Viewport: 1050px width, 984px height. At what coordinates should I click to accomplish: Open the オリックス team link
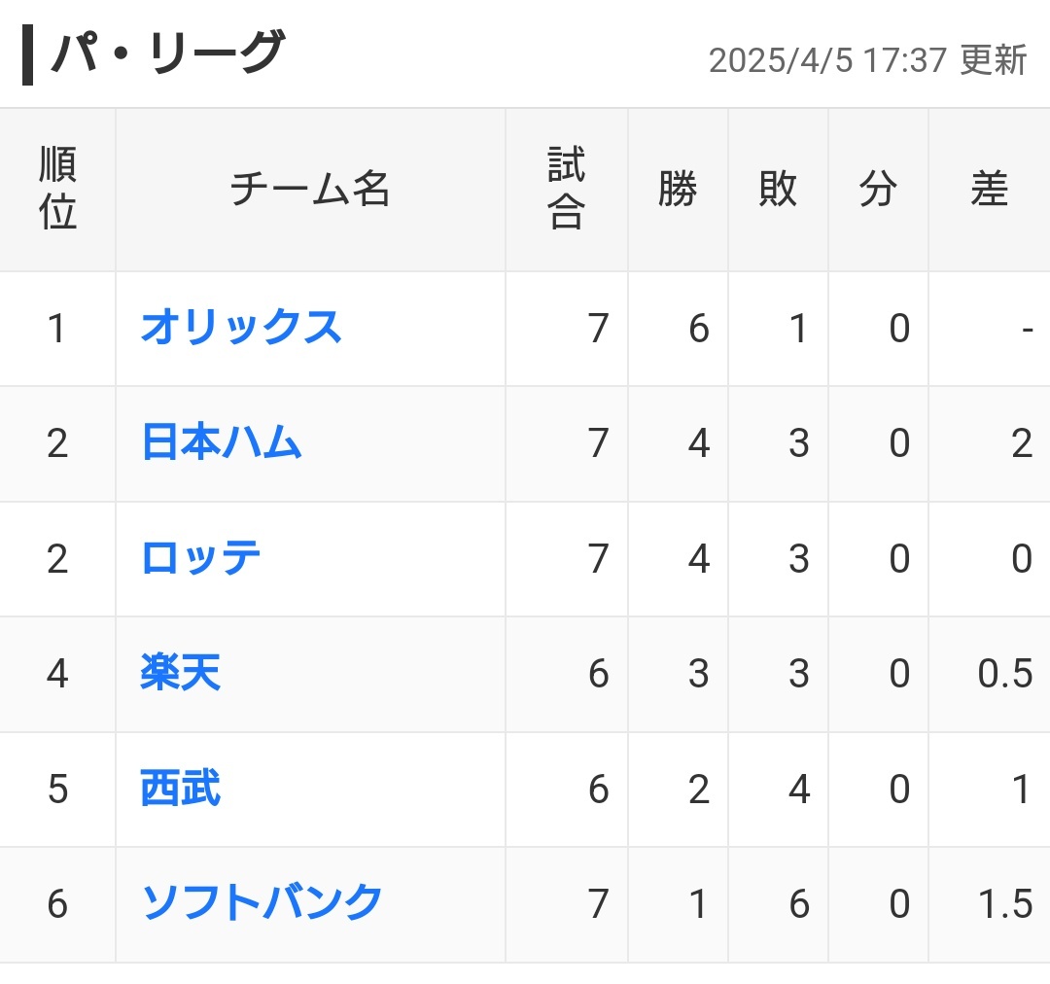[241, 328]
